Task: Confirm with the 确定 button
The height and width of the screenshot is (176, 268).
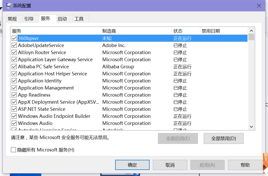Action: 132,165
